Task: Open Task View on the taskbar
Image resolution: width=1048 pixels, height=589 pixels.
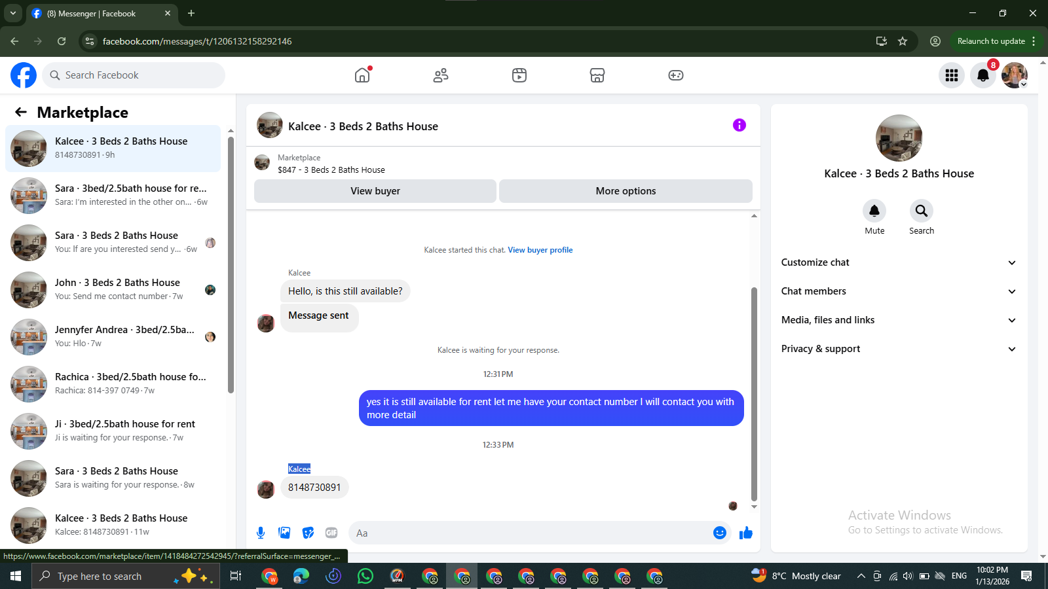Action: (236, 576)
